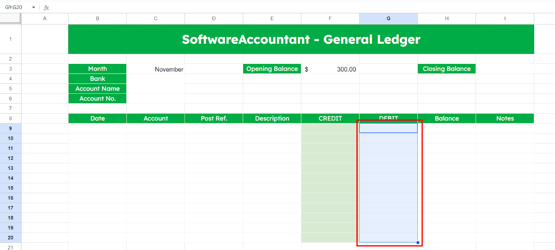Click the Notes heading cell
555x250 pixels.
(505, 118)
